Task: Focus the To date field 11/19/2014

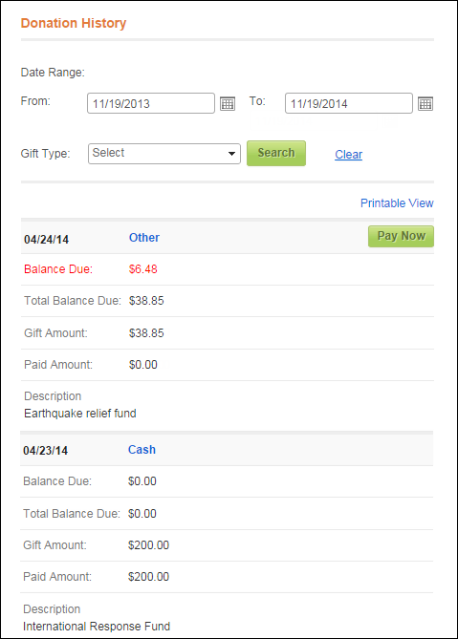Action: 349,103
